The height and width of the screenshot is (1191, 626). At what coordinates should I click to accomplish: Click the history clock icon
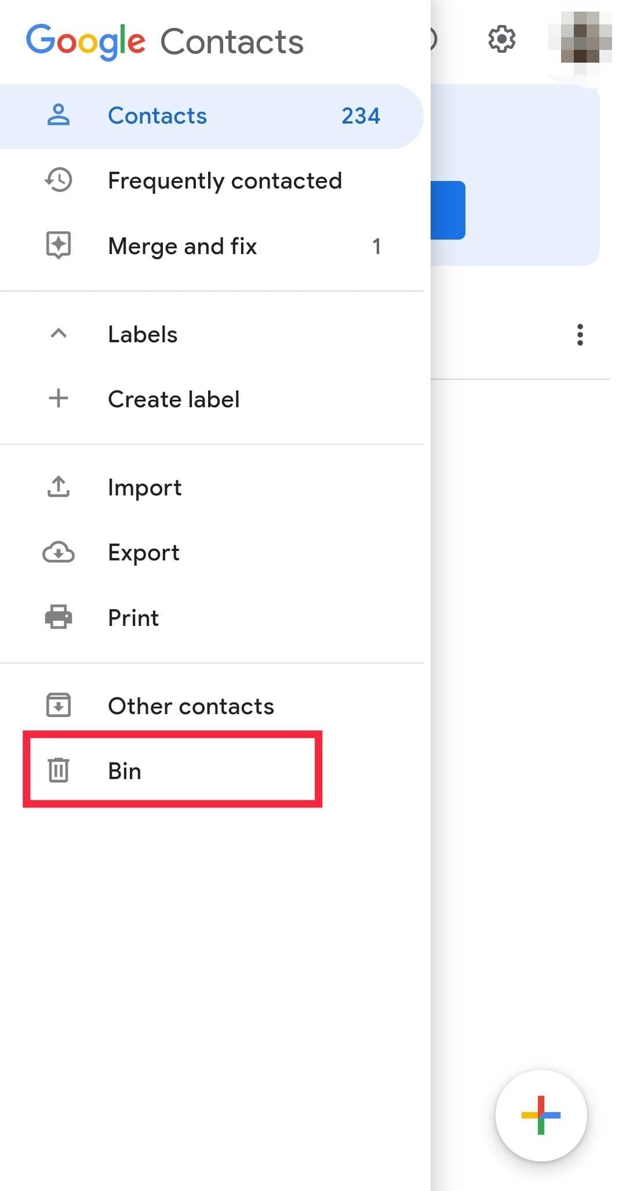[x=59, y=180]
